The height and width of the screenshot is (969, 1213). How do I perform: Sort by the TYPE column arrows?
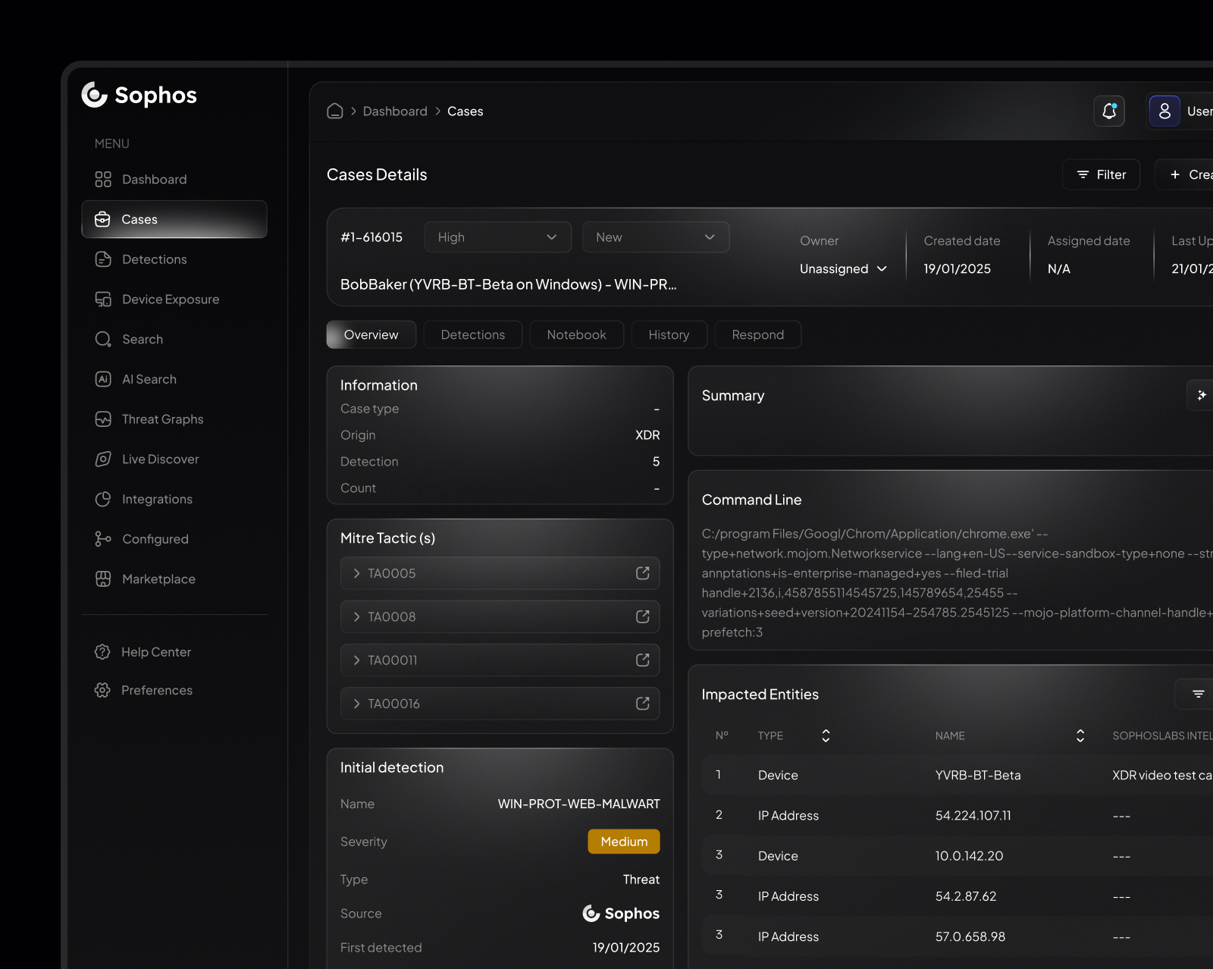pos(826,735)
